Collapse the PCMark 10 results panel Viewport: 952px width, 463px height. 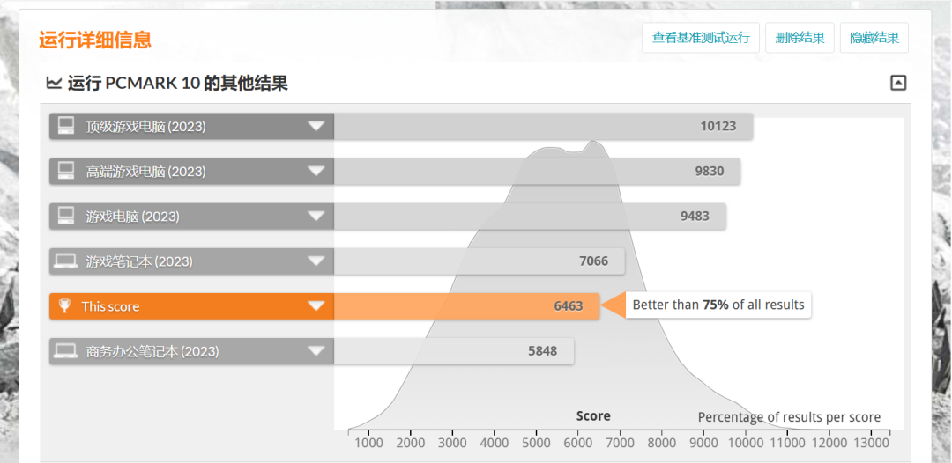click(x=898, y=83)
